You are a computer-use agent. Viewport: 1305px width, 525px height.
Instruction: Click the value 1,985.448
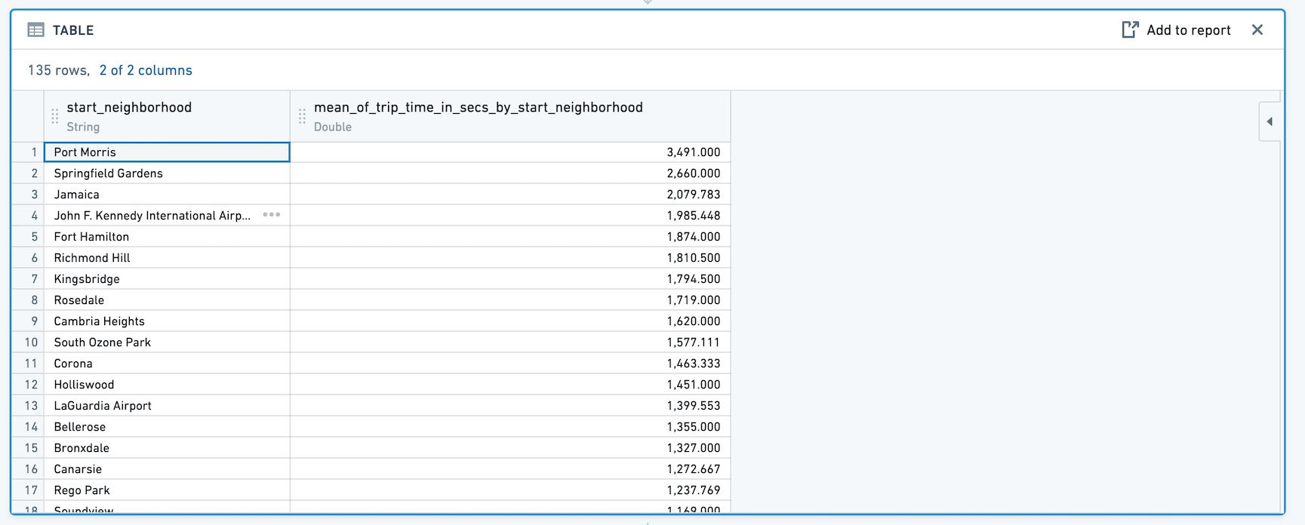(x=693, y=216)
